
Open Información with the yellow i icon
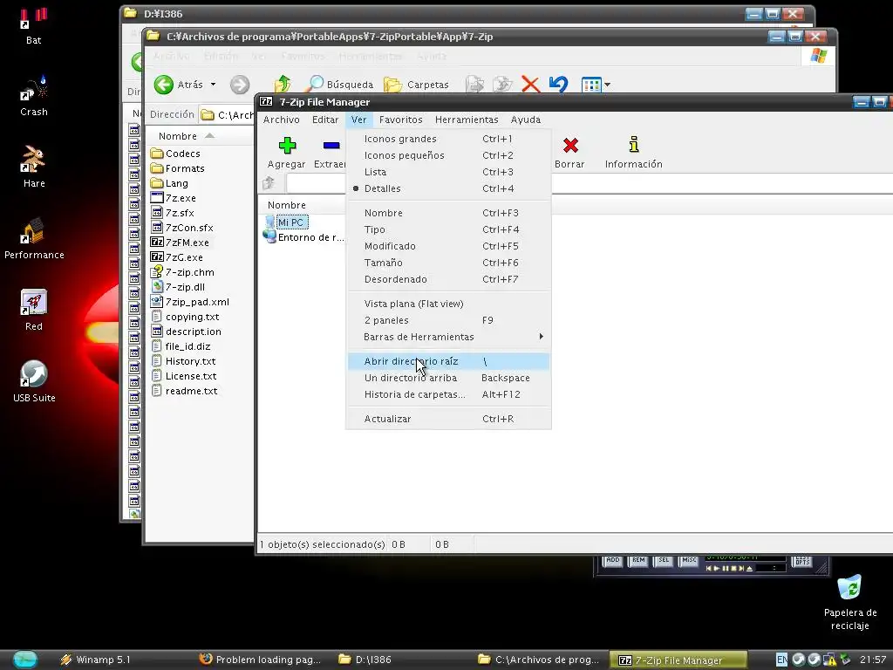pyautogui.click(x=633, y=145)
